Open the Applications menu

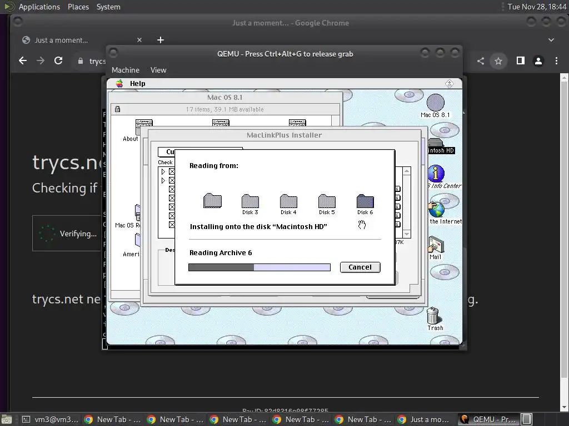tap(39, 7)
